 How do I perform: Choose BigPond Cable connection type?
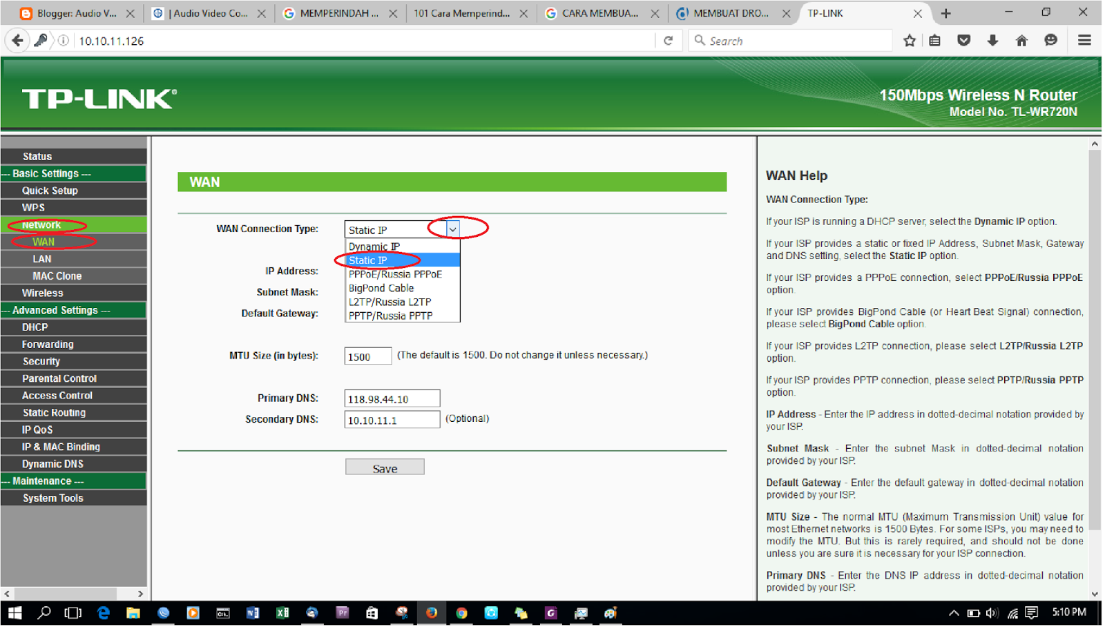(x=403, y=288)
